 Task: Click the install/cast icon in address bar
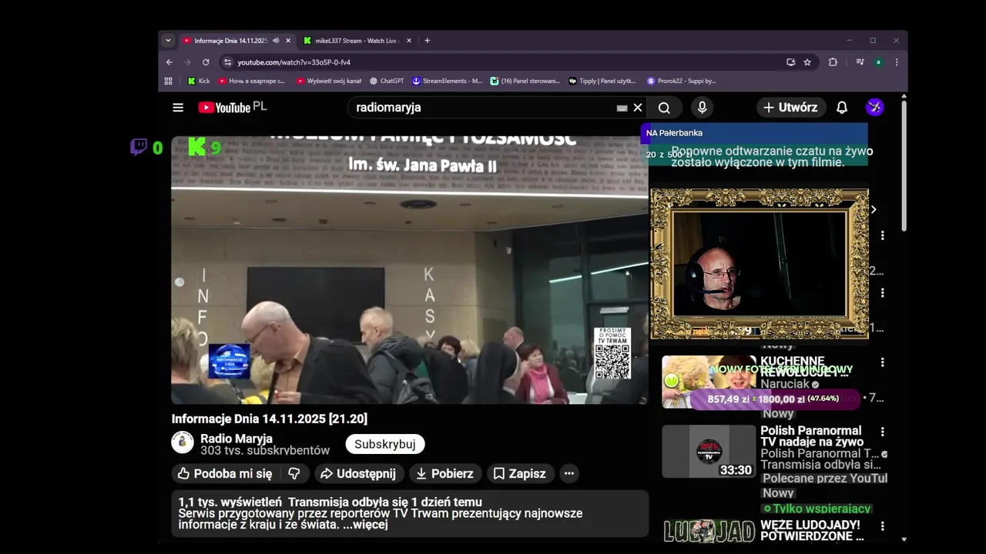point(790,62)
